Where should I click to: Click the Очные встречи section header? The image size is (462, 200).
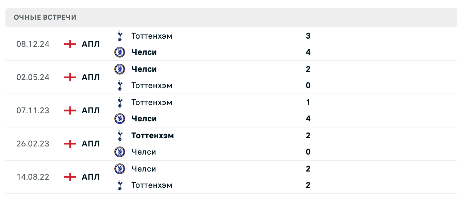click(45, 17)
